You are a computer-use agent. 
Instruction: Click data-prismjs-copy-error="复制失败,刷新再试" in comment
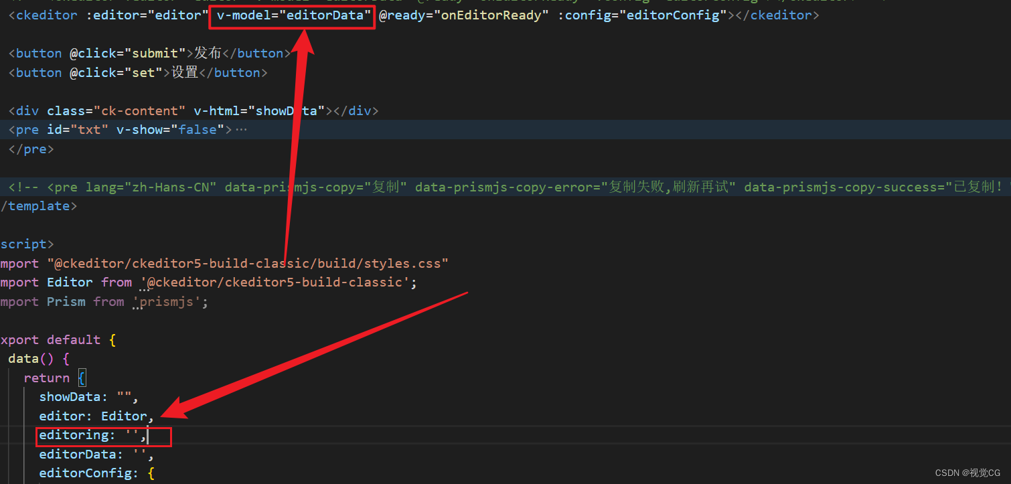[575, 187]
